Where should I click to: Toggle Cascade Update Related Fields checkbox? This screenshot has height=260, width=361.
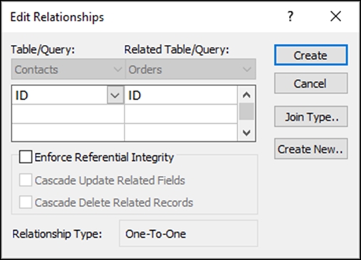[26, 180]
